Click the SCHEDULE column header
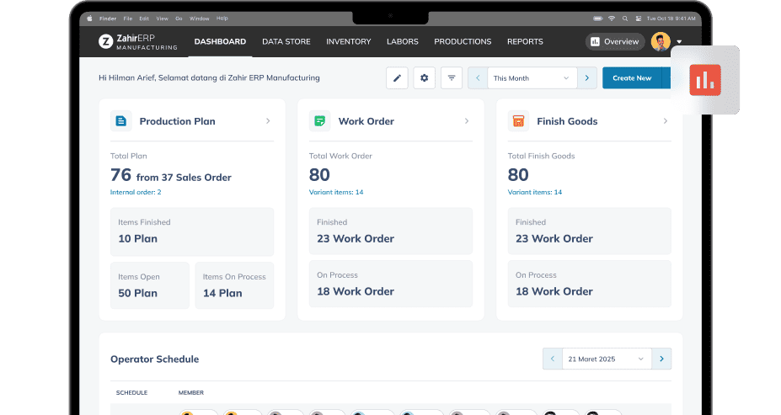The image size is (781, 415). [x=131, y=392]
